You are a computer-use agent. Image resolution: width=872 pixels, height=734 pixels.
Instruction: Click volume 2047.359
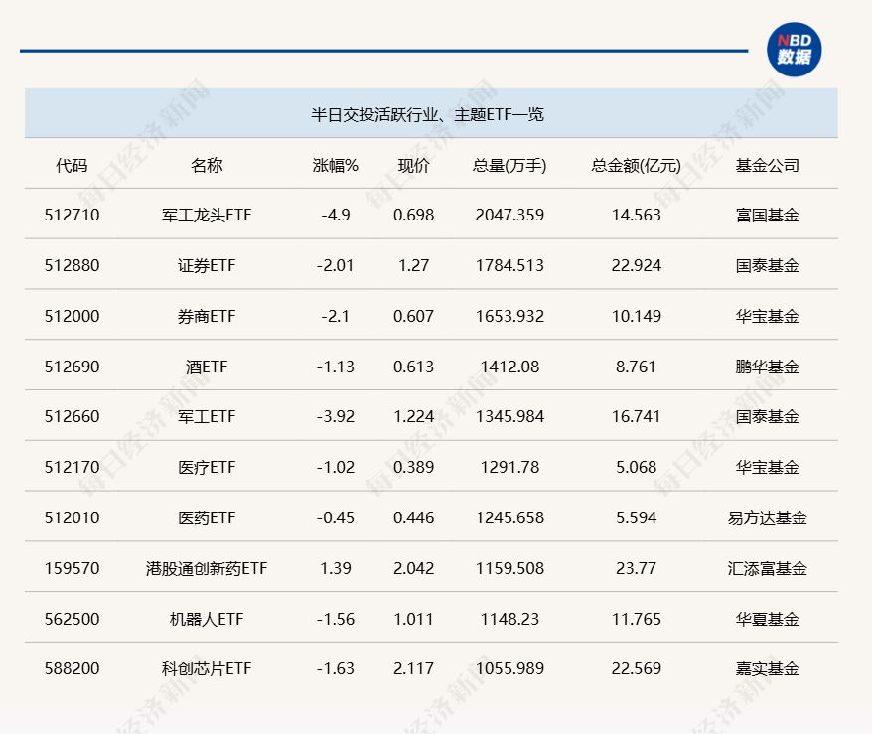509,215
